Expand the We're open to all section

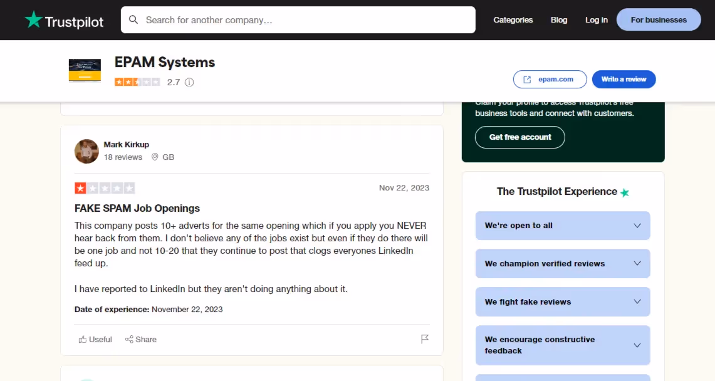(563, 226)
